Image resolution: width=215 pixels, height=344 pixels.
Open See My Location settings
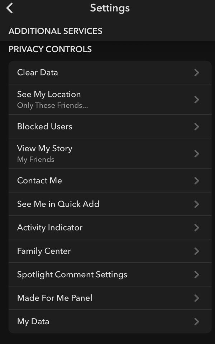point(49,94)
